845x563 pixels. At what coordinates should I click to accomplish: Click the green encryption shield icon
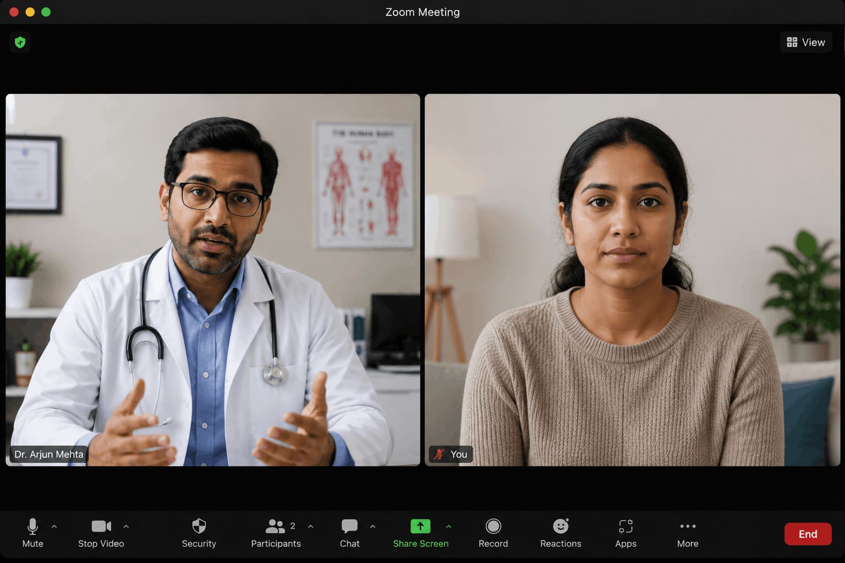pos(20,42)
